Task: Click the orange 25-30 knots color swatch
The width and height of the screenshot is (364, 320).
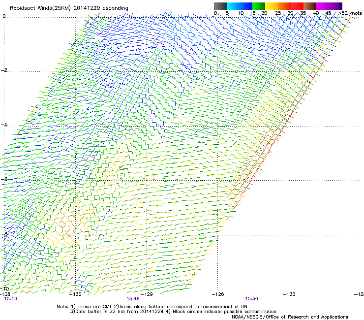Action: tap(284, 6)
